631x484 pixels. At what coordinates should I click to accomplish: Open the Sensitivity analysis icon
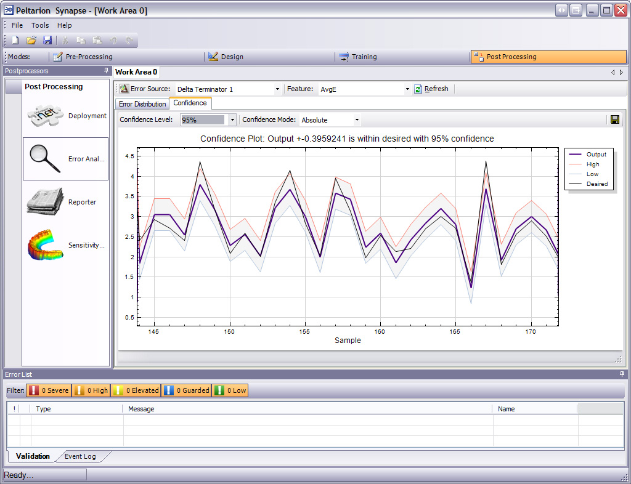pos(46,245)
